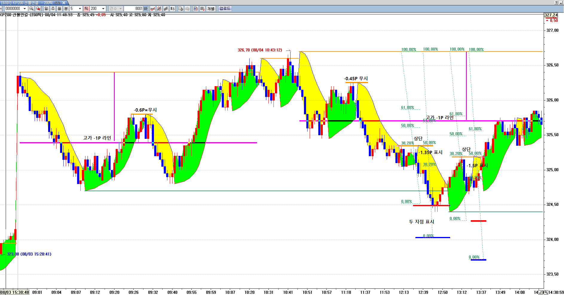The image size is (564, 295).
Task: Click the gray bar chart icon
Action: point(166,9)
